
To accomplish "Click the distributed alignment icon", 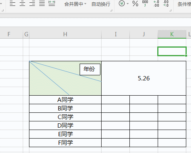I will click(52, 4).
